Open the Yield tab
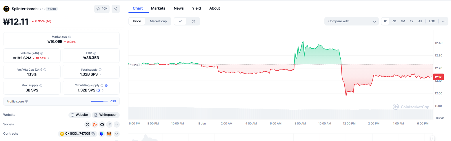 click(x=196, y=8)
